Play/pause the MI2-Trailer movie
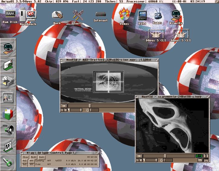 pyautogui.click(x=64, y=106)
